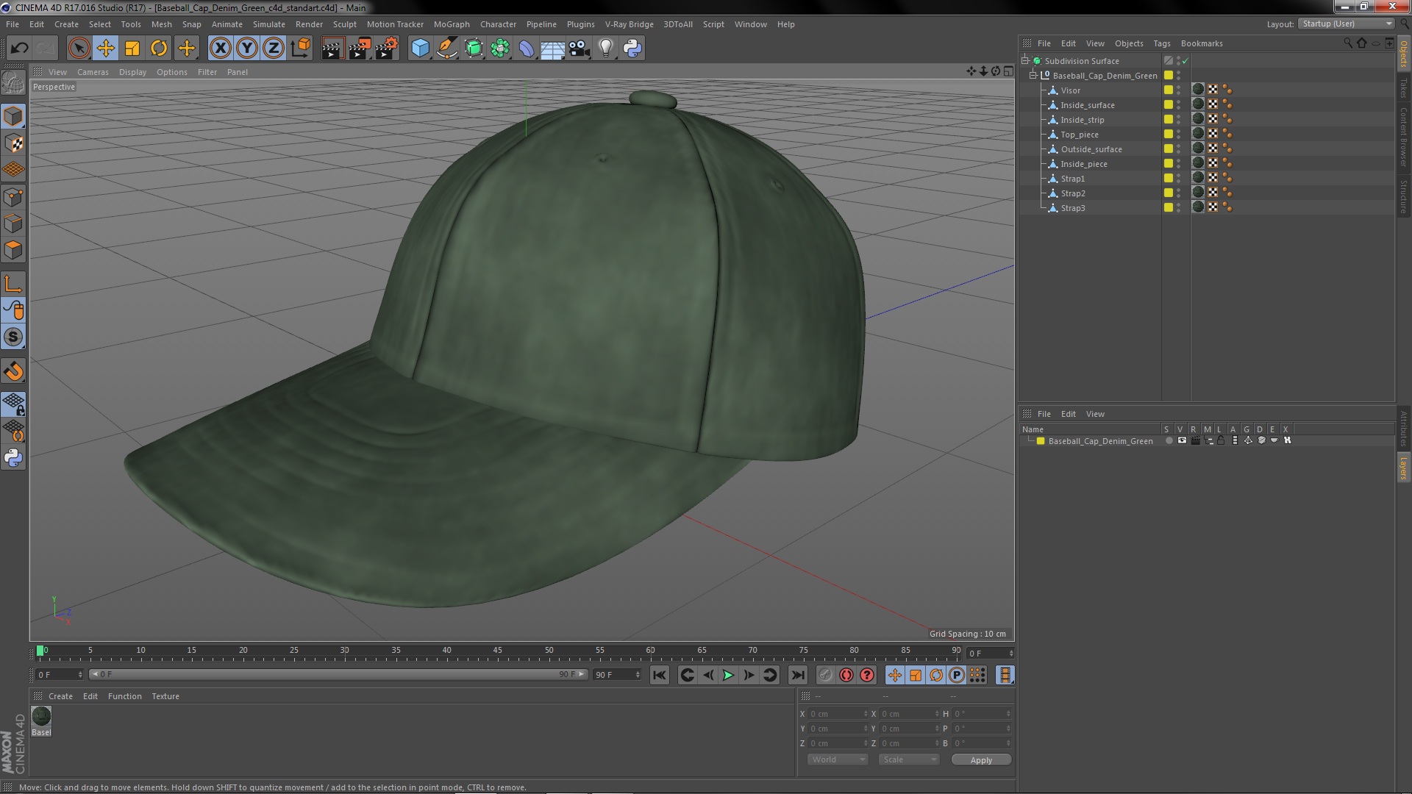Open Edit Render Settings icon
The width and height of the screenshot is (1412, 794).
tap(387, 49)
